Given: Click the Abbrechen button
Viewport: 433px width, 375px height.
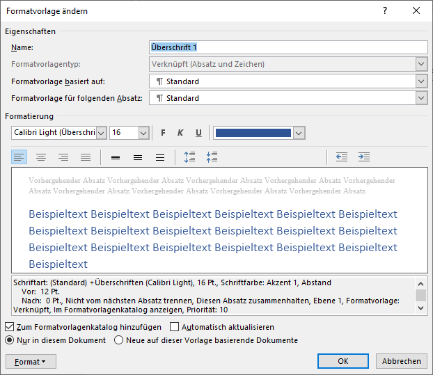Looking at the screenshot, I should (x=402, y=361).
